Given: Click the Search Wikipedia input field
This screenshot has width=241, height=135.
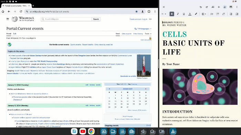Looking at the screenshot, I should 66,19.
